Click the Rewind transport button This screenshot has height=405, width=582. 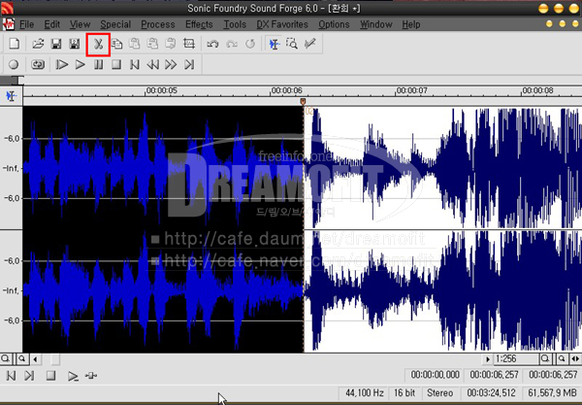(152, 65)
